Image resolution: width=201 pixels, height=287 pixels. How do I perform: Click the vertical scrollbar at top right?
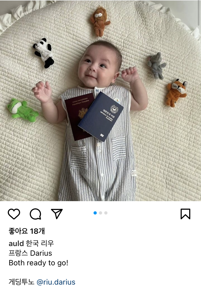point(199,13)
